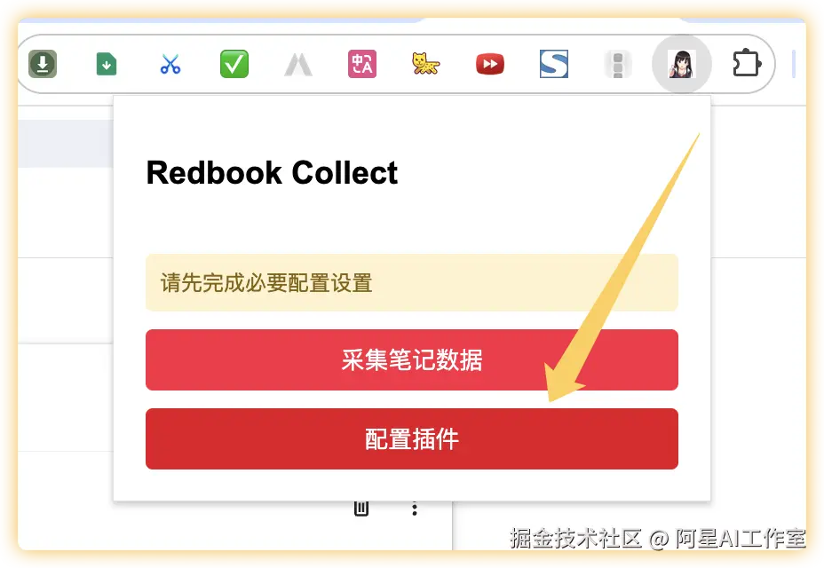
Task: Open the blue scissors extension
Action: point(170,64)
